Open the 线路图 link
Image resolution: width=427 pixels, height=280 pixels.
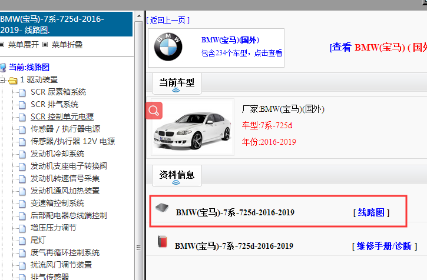pyautogui.click(x=371, y=212)
